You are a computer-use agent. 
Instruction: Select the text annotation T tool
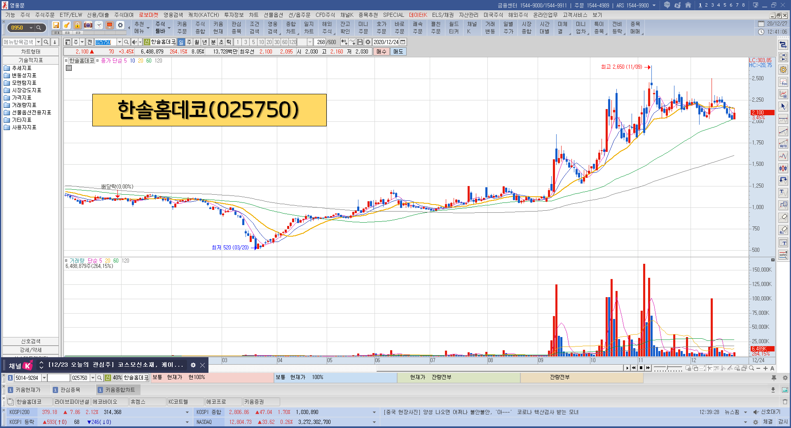(783, 193)
